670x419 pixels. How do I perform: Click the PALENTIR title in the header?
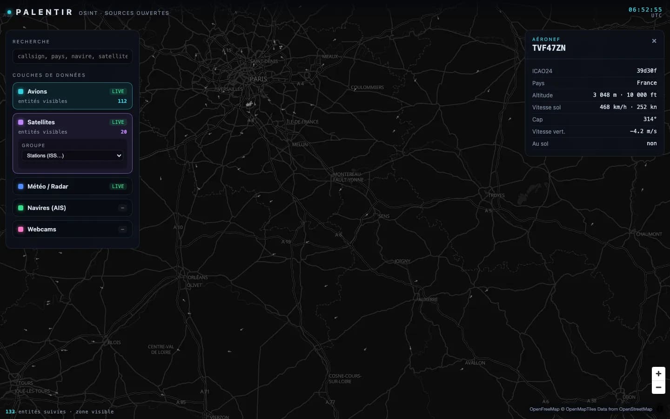click(x=44, y=12)
